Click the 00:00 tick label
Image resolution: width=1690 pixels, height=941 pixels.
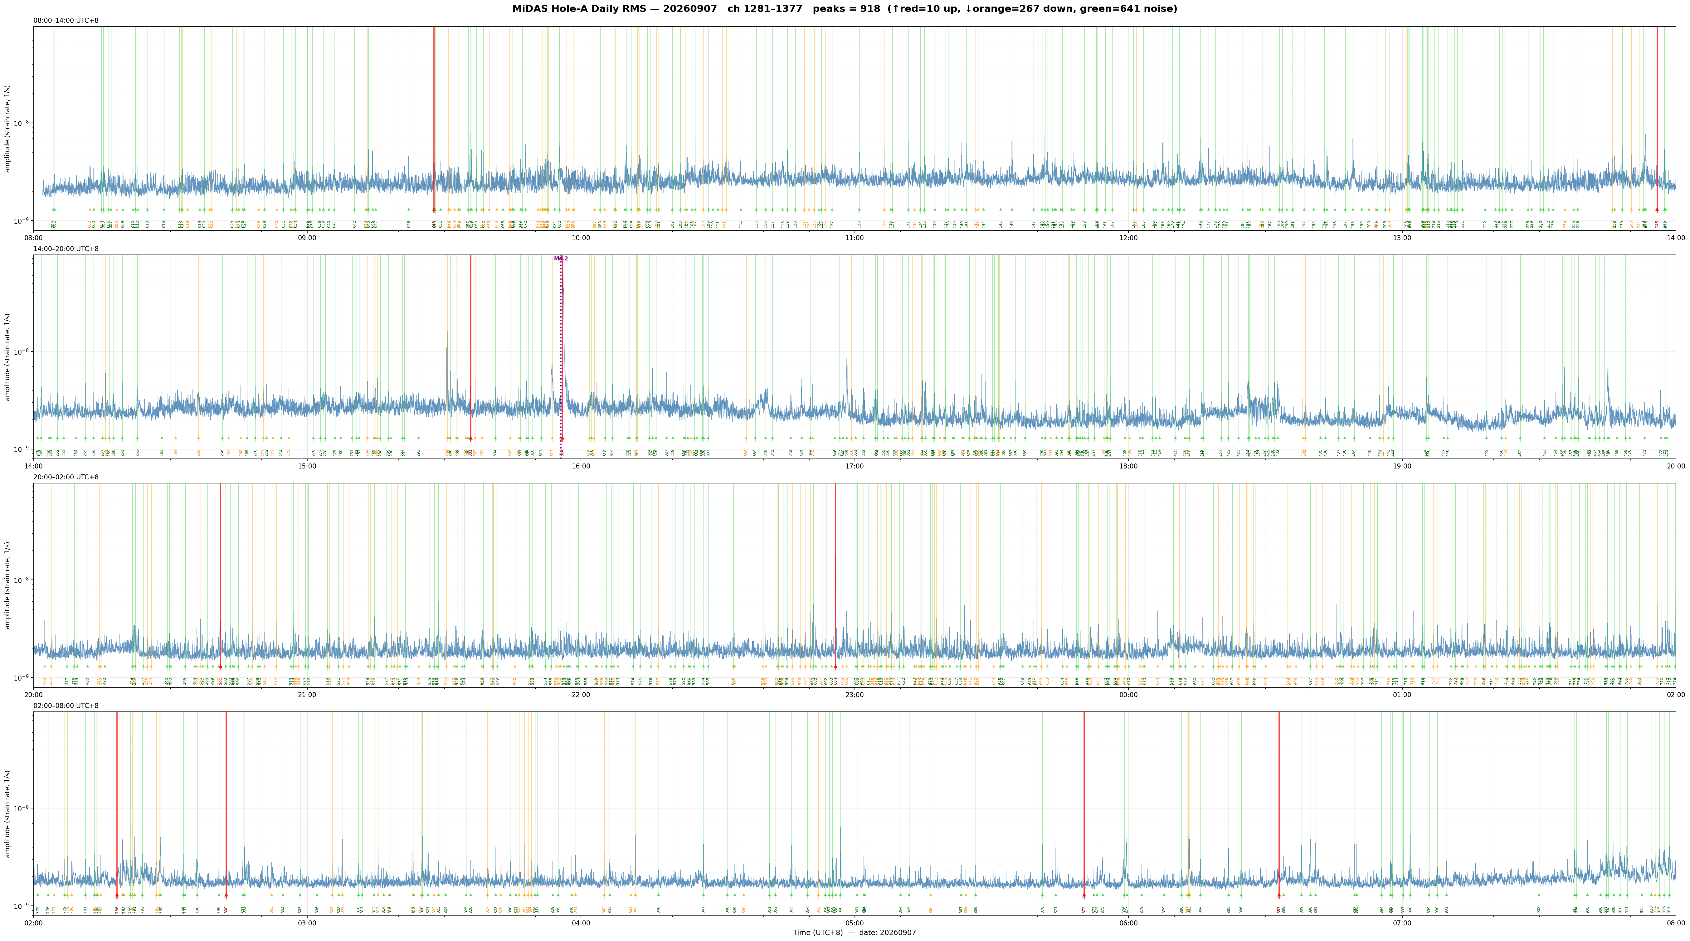pyautogui.click(x=1128, y=694)
